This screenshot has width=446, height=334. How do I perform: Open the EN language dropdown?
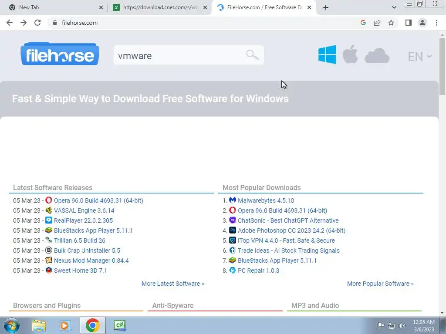click(420, 57)
